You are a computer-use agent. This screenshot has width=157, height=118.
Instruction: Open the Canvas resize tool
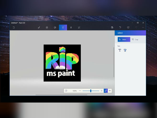point(79,27)
